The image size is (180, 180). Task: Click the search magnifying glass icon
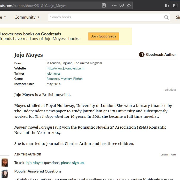pos(166,17)
